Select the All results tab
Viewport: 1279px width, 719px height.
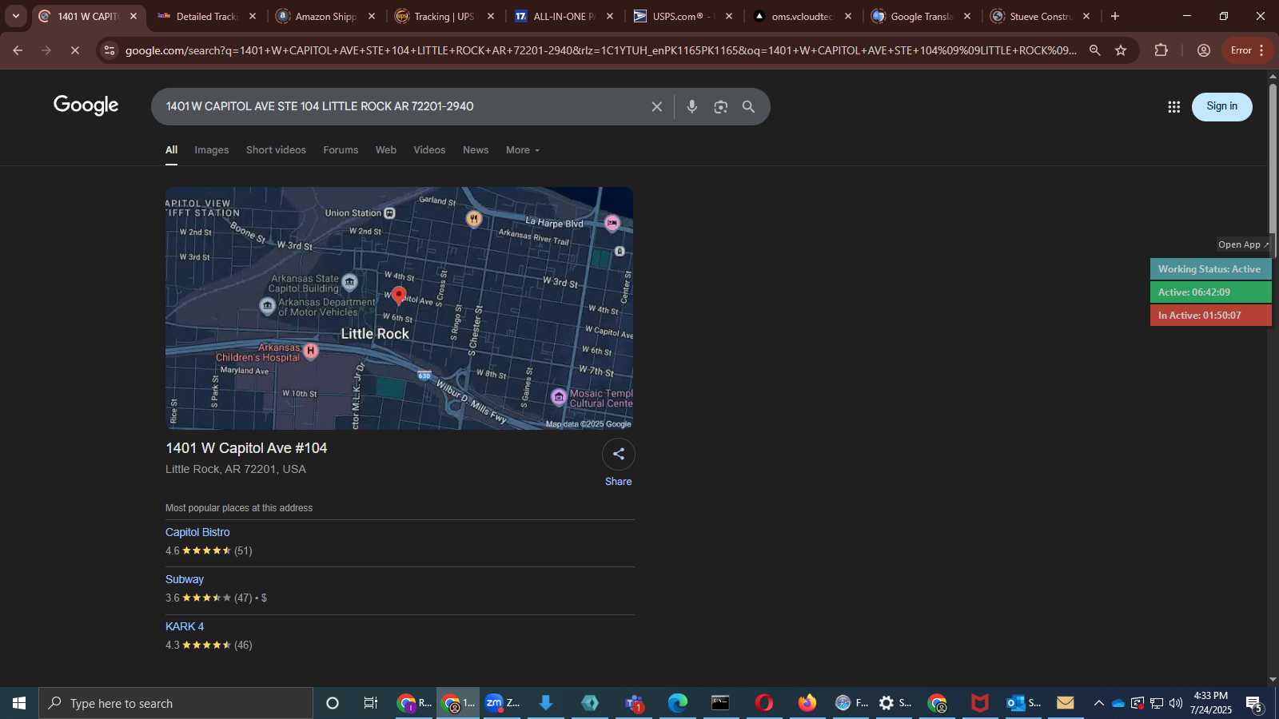point(171,150)
